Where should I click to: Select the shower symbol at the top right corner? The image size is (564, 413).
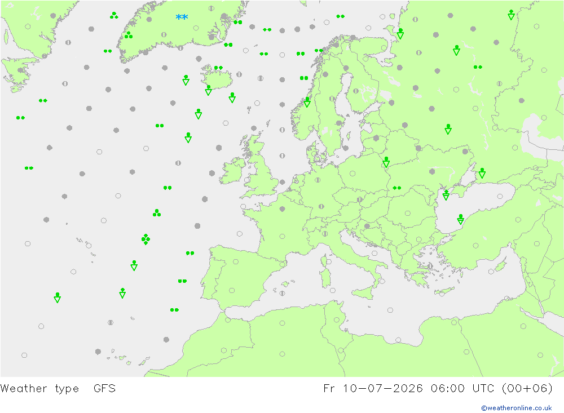pyautogui.click(x=511, y=15)
